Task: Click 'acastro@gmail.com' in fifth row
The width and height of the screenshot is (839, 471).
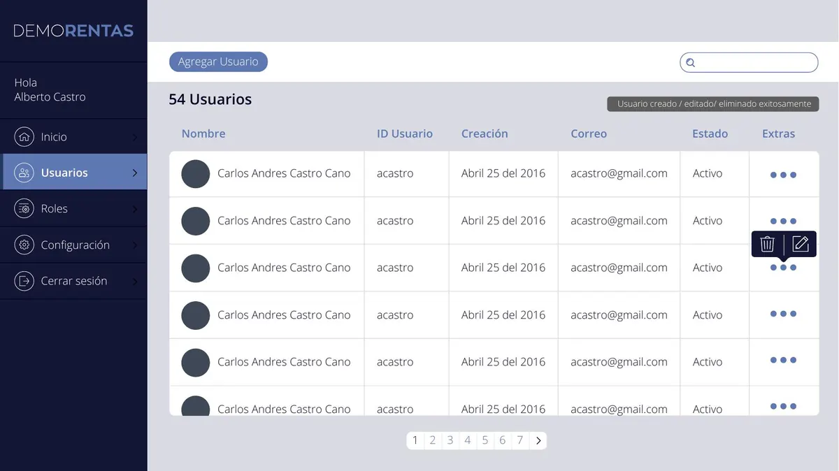Action: click(619, 362)
